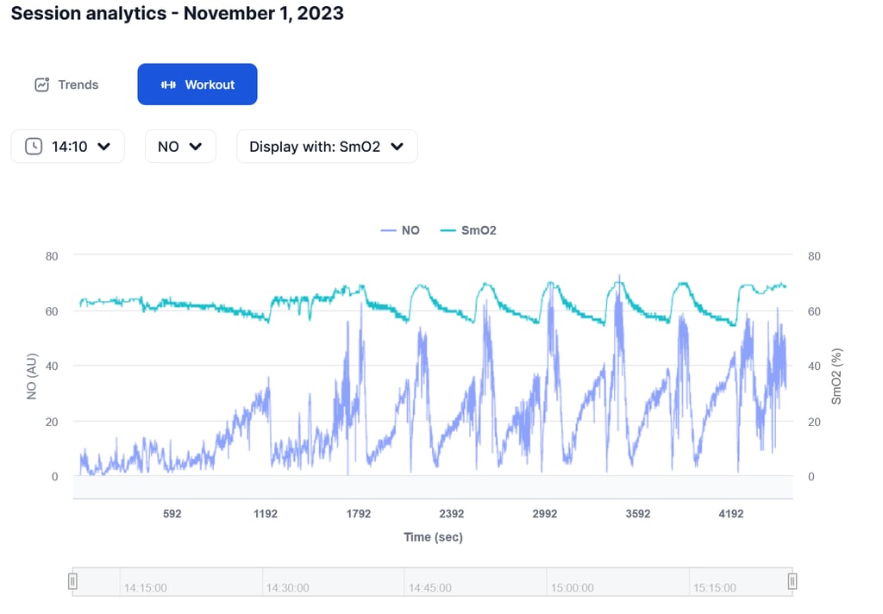Click the Workout button
Viewport: 883px width, 614px height.
point(197,85)
